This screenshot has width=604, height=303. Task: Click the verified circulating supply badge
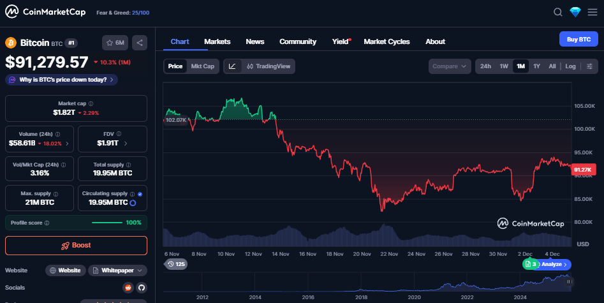point(140,194)
